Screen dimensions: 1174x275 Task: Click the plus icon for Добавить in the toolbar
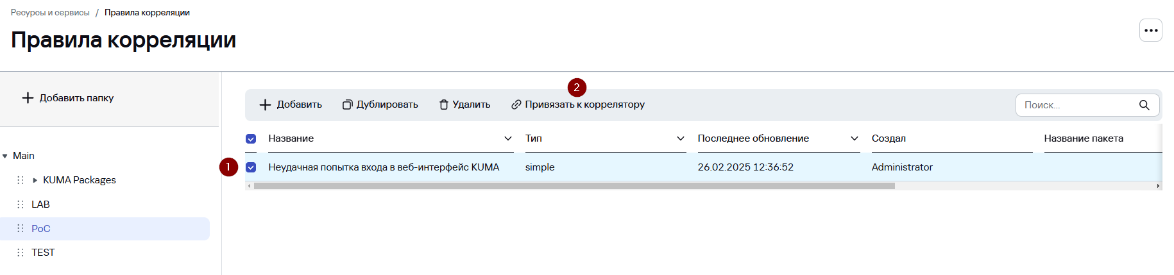265,104
